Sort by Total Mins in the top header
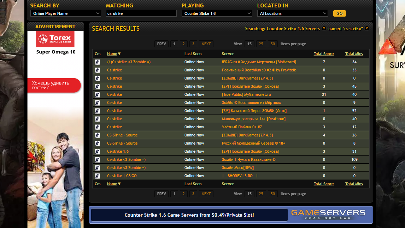The image size is (405, 228). (354, 54)
